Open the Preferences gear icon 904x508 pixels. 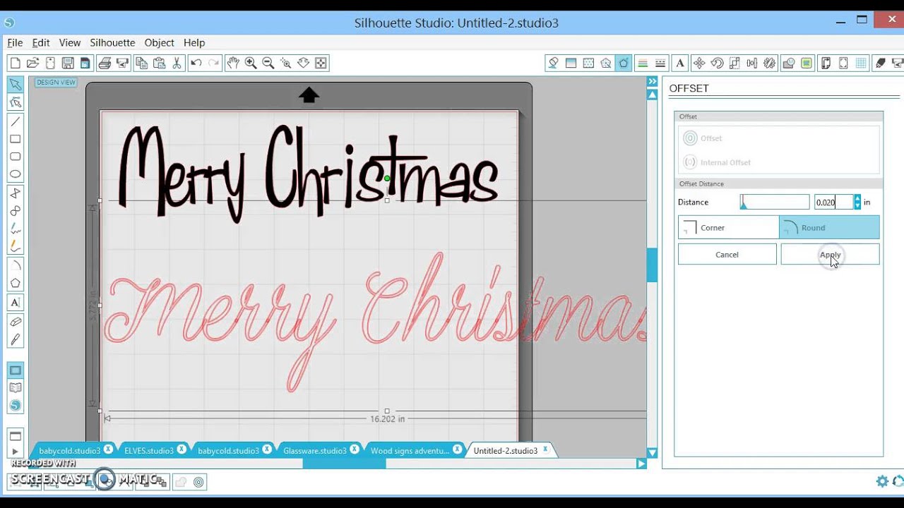[882, 481]
